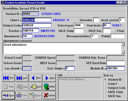The image size is (128, 101).
Task: Click the greyed Open button
Action: (36, 95)
